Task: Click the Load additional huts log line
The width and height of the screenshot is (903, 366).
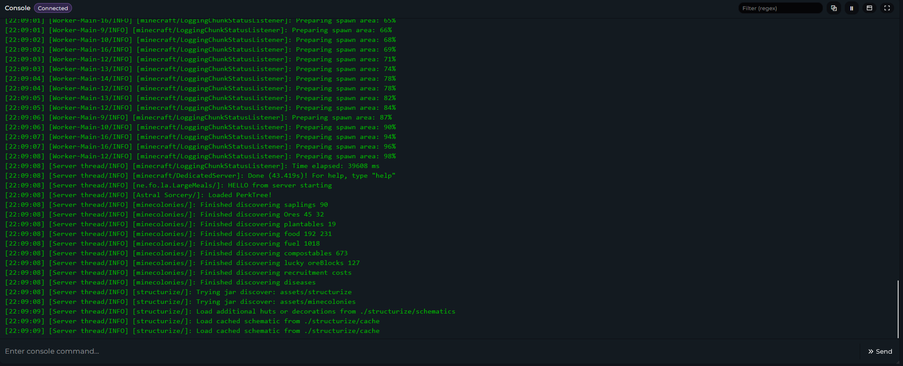Action: point(230,311)
